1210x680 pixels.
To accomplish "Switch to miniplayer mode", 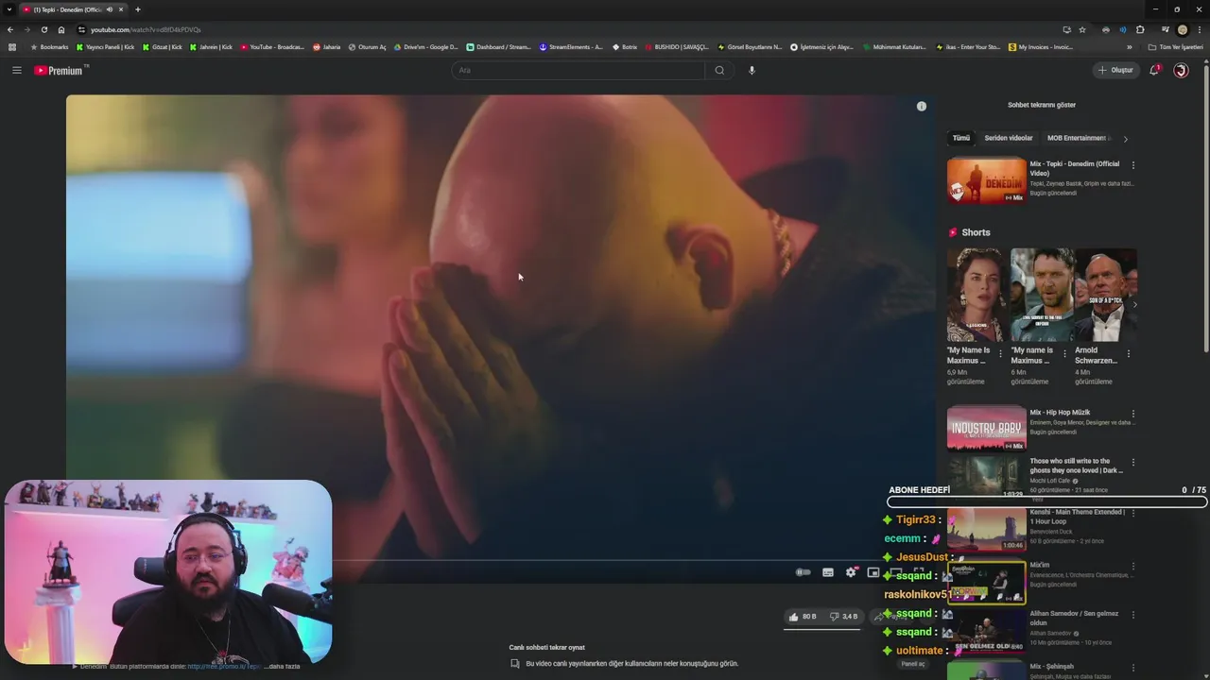I will (873, 572).
